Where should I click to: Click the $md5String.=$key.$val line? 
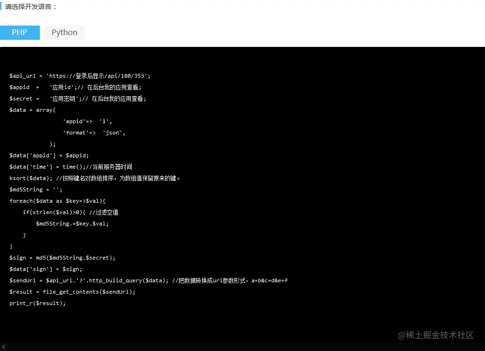73,224
